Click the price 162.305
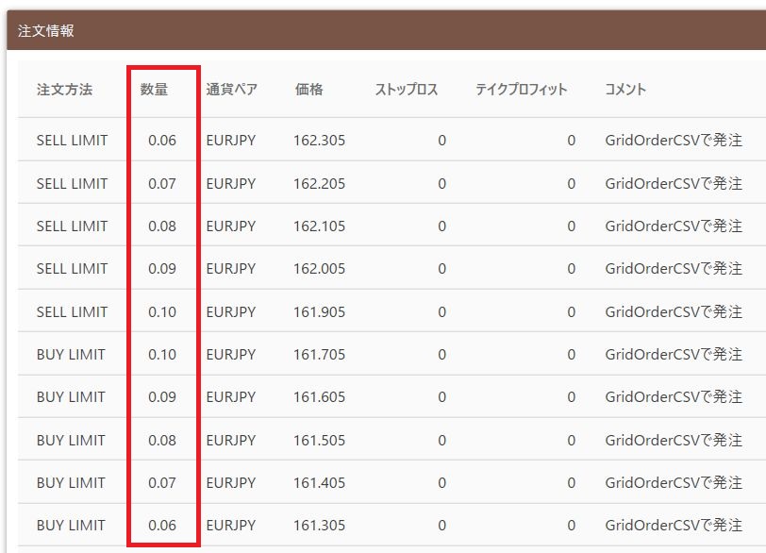This screenshot has width=766, height=553. pos(320,141)
